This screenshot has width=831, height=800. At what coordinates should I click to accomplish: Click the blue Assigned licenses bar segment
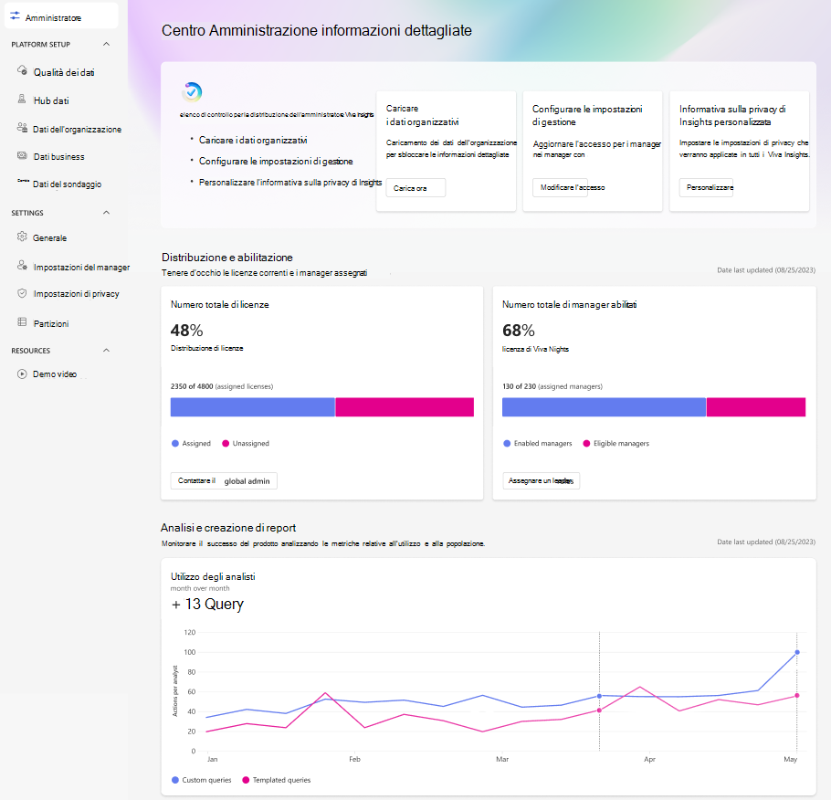(x=253, y=407)
